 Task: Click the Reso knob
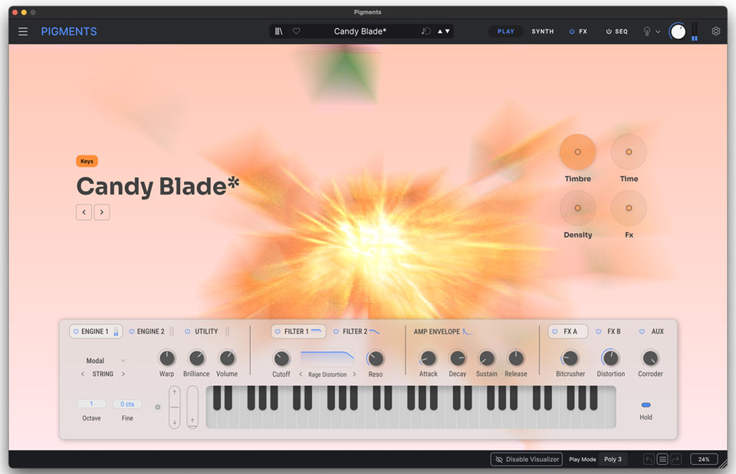click(375, 358)
